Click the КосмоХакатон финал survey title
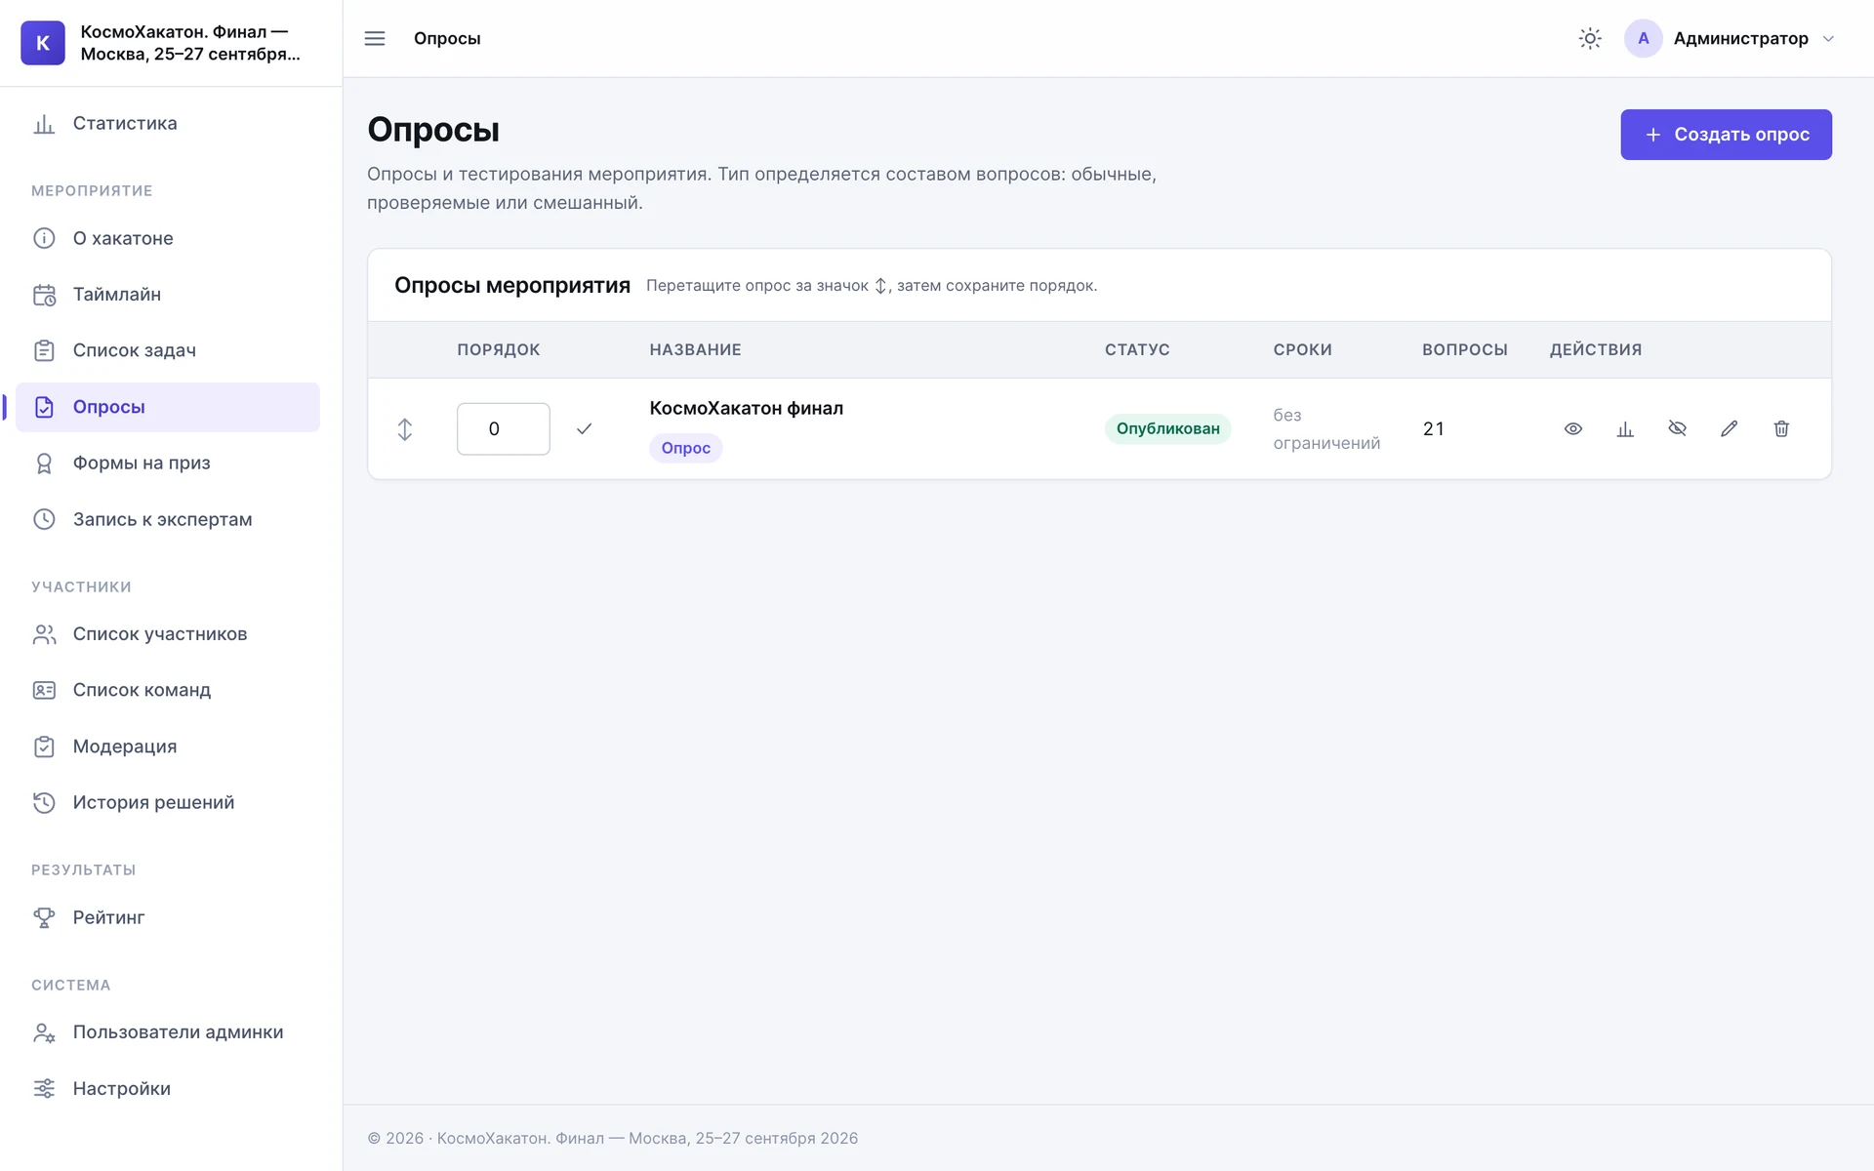The width and height of the screenshot is (1874, 1171). (747, 408)
